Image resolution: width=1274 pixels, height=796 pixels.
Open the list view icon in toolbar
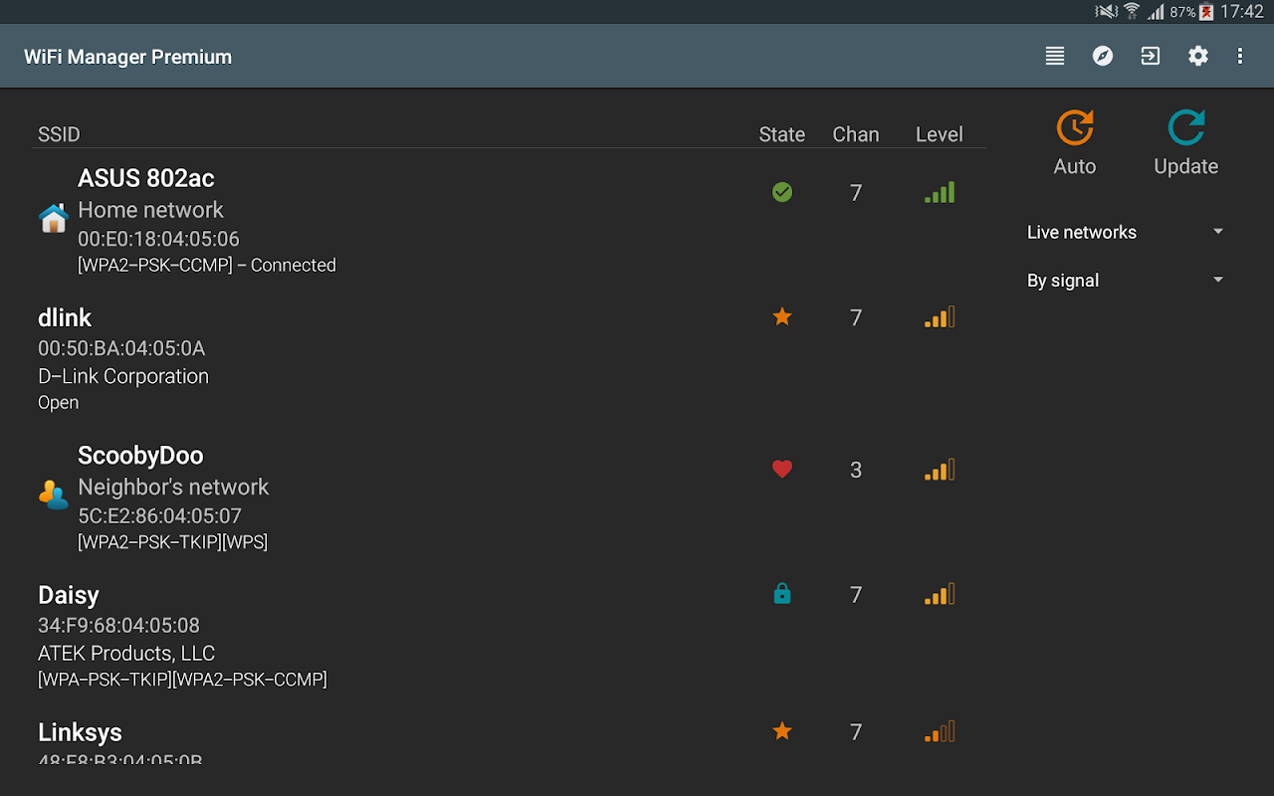1055,57
